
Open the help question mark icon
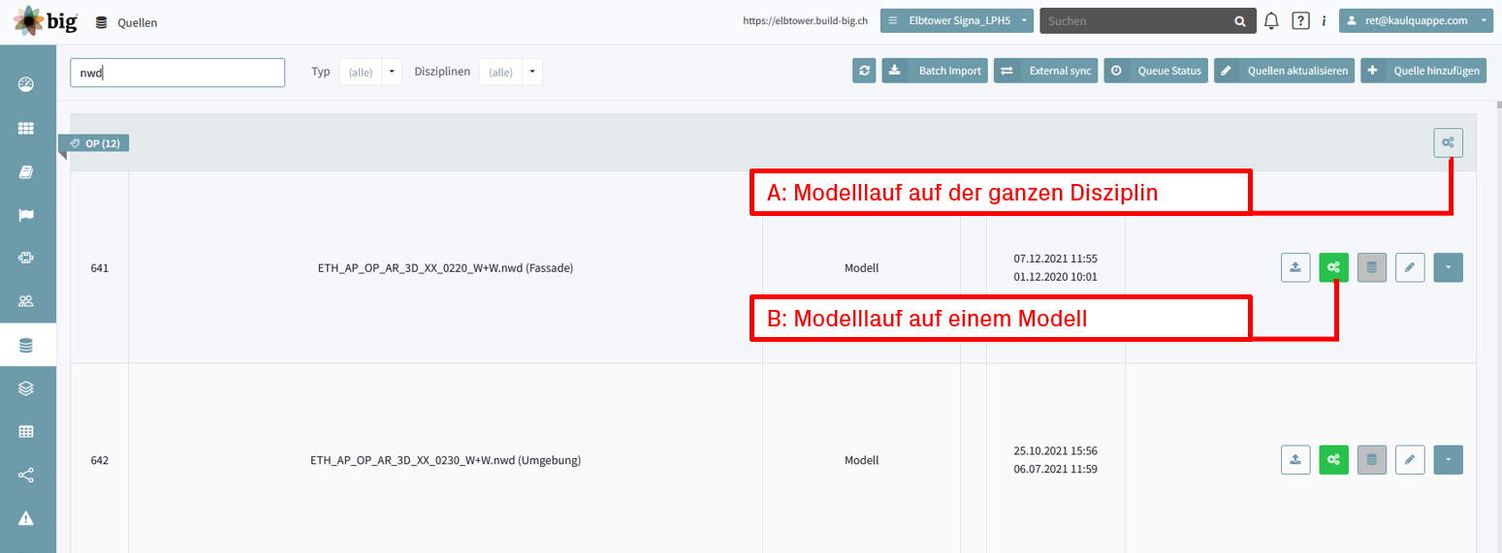point(1301,20)
